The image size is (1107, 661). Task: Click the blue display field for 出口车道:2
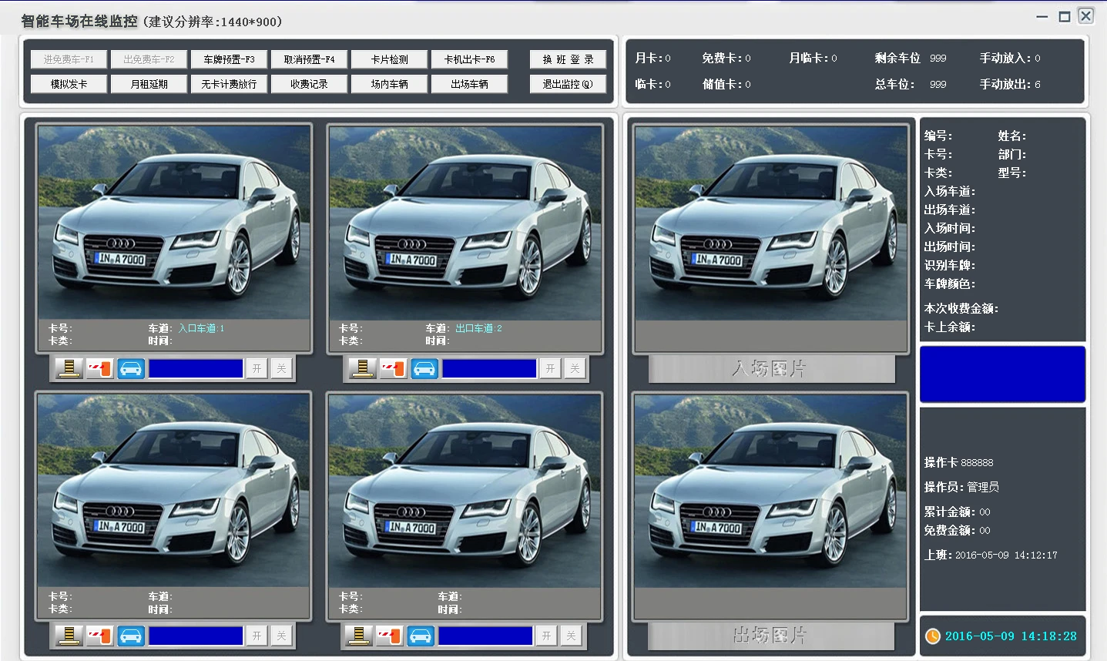point(489,368)
